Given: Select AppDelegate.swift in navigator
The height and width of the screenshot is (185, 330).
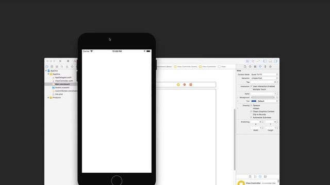Looking at the screenshot, I should click(63, 78).
